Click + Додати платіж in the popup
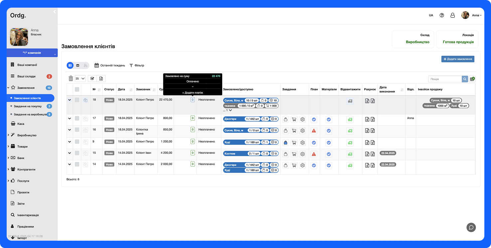Viewport: 491px width, 248px height. click(193, 93)
